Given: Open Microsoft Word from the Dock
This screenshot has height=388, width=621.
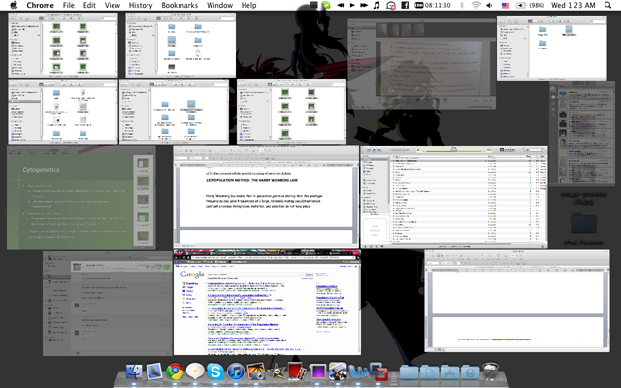Looking at the screenshot, I should pyautogui.click(x=358, y=372).
